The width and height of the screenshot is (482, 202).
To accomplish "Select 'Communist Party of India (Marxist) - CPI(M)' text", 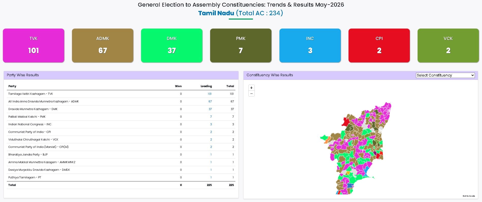I will 38,147.
